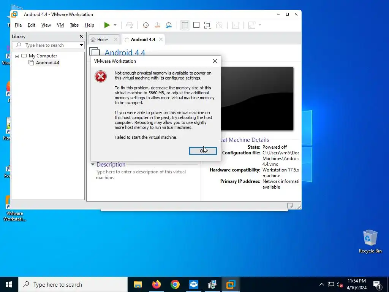Viewport: 389px width, 292px height.
Task: Close the VMware Workstation error dialog
Action: pos(215,61)
